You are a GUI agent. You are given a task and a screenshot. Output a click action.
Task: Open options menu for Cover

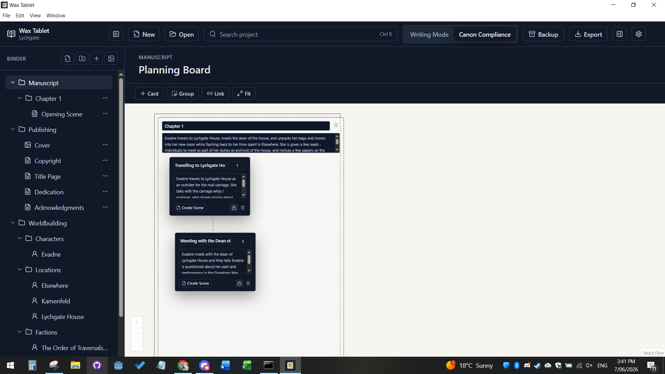point(105,145)
